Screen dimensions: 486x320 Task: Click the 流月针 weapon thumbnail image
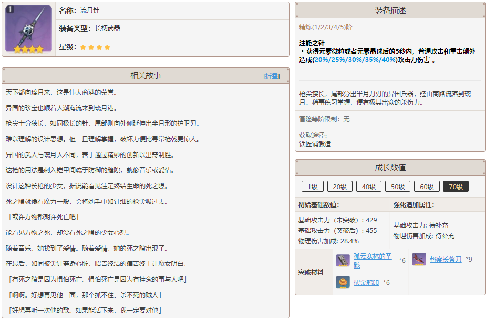[28, 29]
